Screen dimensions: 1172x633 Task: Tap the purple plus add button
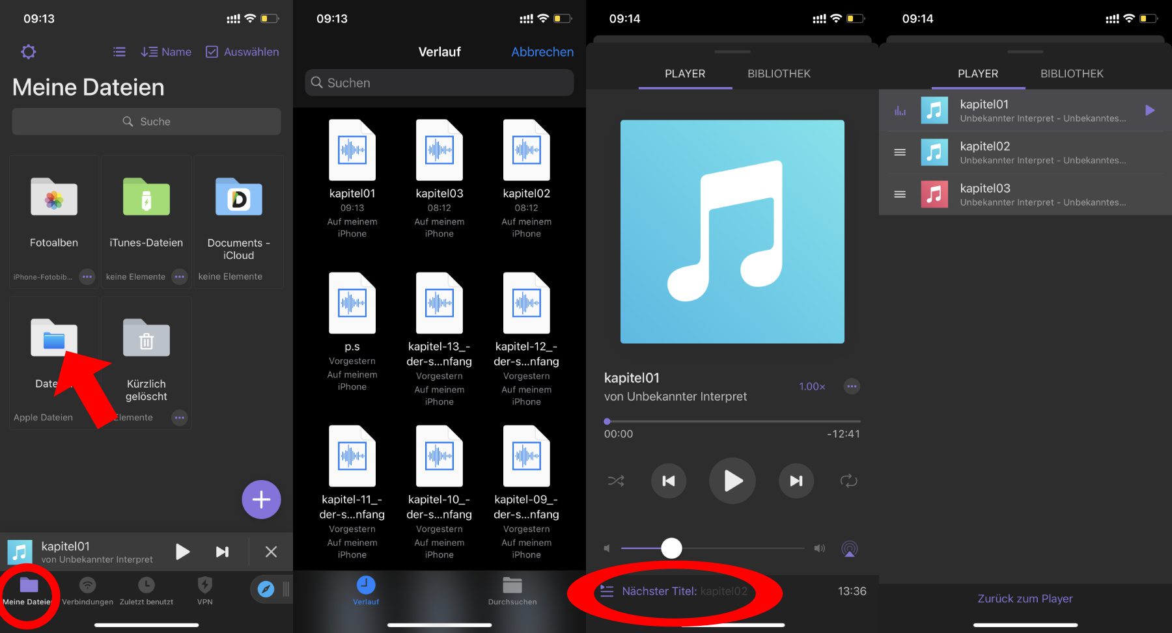point(261,500)
